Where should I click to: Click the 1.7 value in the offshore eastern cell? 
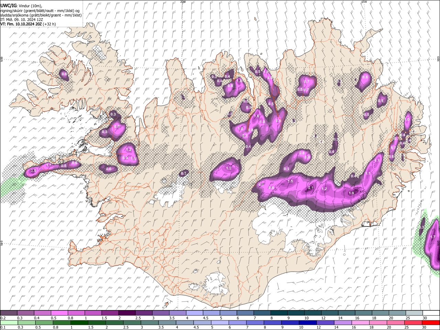coord(433,237)
